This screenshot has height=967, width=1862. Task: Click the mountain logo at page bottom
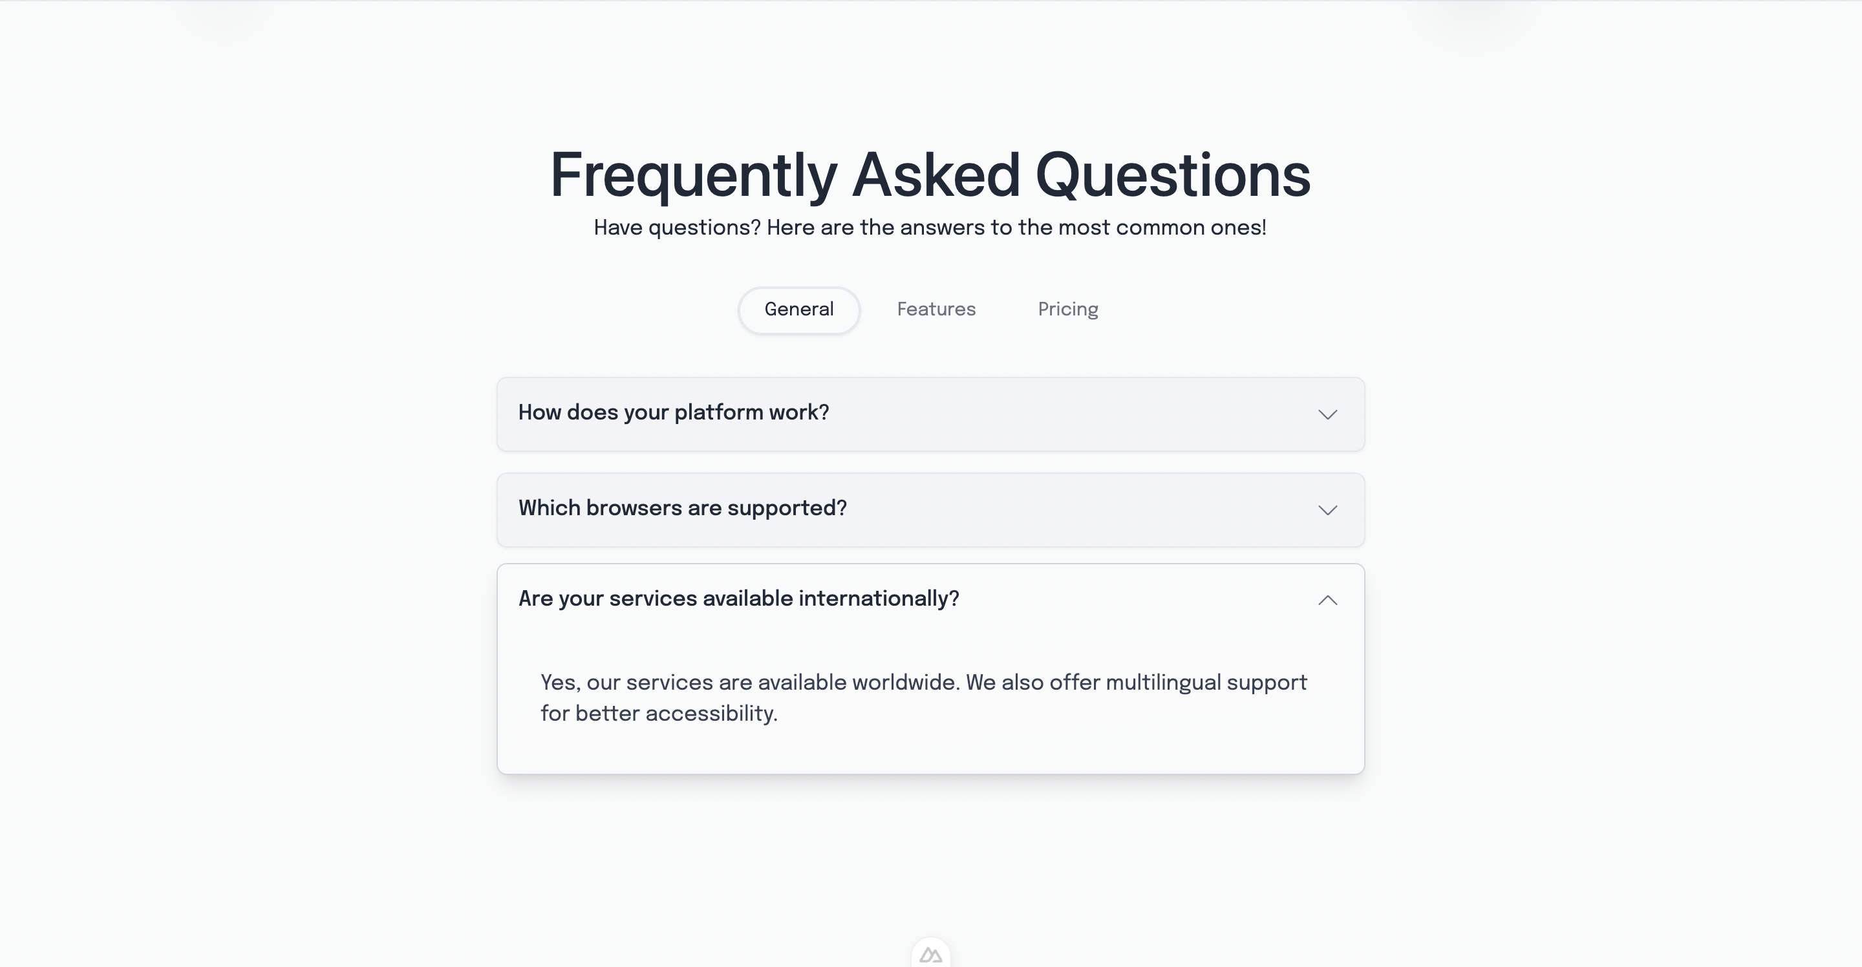pyautogui.click(x=931, y=954)
